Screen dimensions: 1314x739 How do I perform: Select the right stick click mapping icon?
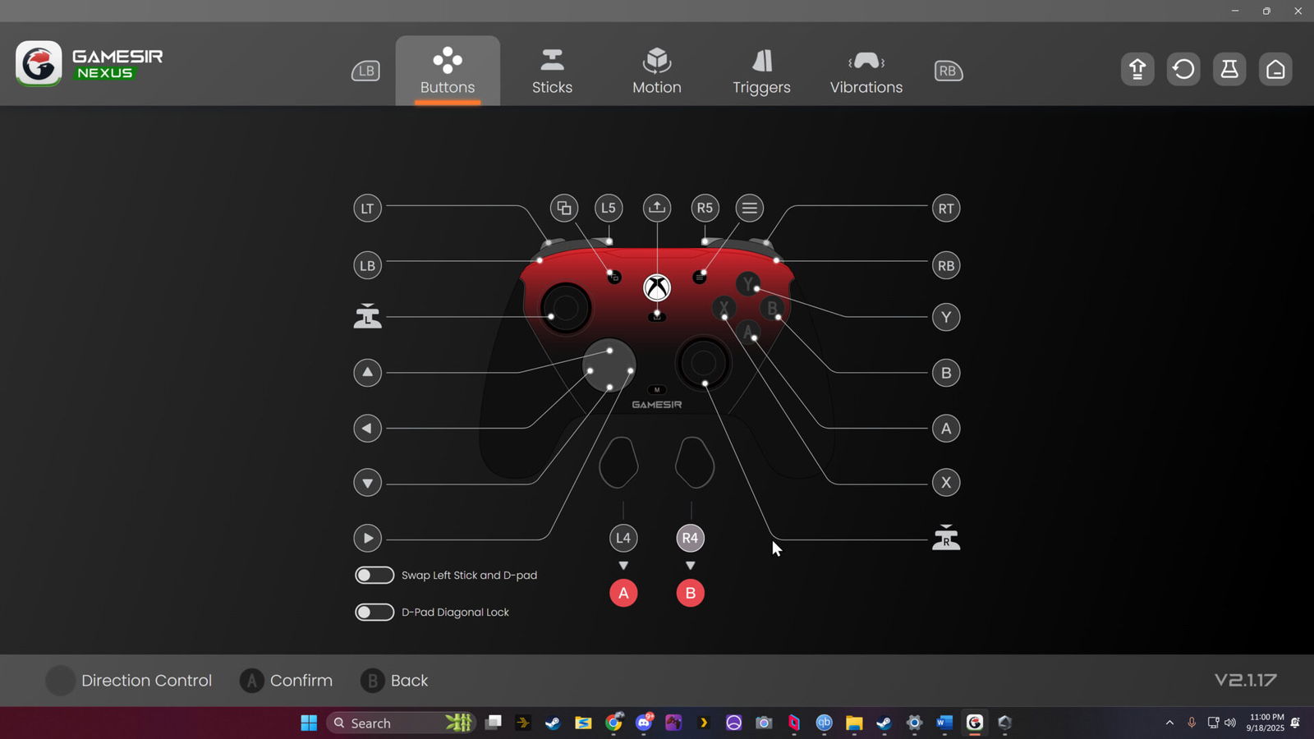point(946,538)
